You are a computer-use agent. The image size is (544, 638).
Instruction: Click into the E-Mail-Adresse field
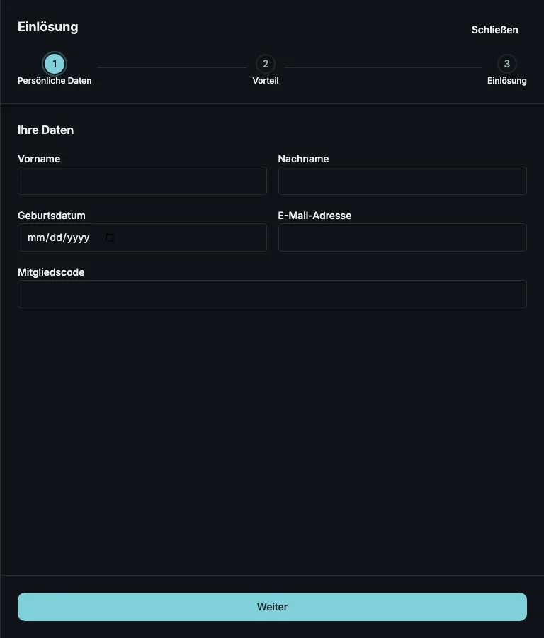(x=402, y=237)
